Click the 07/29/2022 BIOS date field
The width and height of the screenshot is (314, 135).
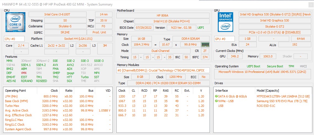tap(144, 28)
